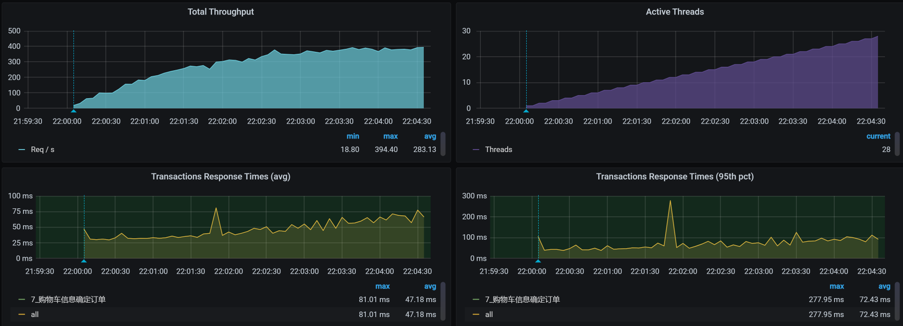903x326 pixels.
Task: Click the Total Throughput legend scrollbar
Action: [443, 144]
